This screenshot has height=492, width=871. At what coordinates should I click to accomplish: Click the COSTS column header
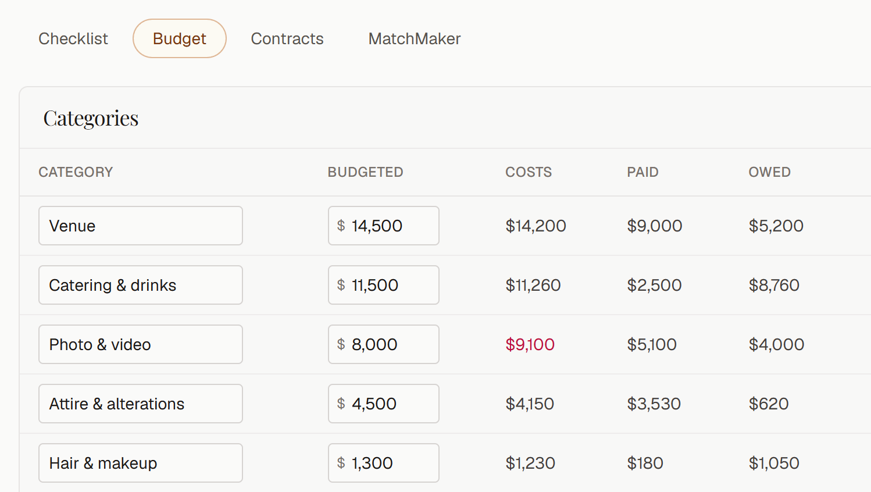coord(529,172)
